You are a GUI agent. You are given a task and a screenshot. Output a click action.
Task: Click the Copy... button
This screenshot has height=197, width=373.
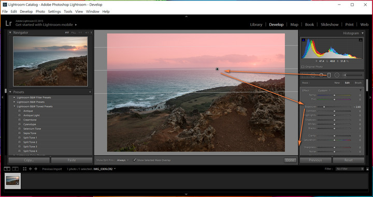coord(29,160)
